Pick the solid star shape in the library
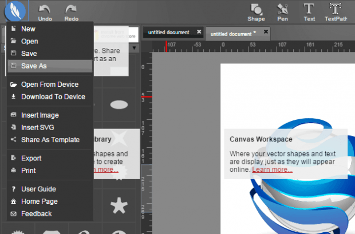 click(x=119, y=205)
